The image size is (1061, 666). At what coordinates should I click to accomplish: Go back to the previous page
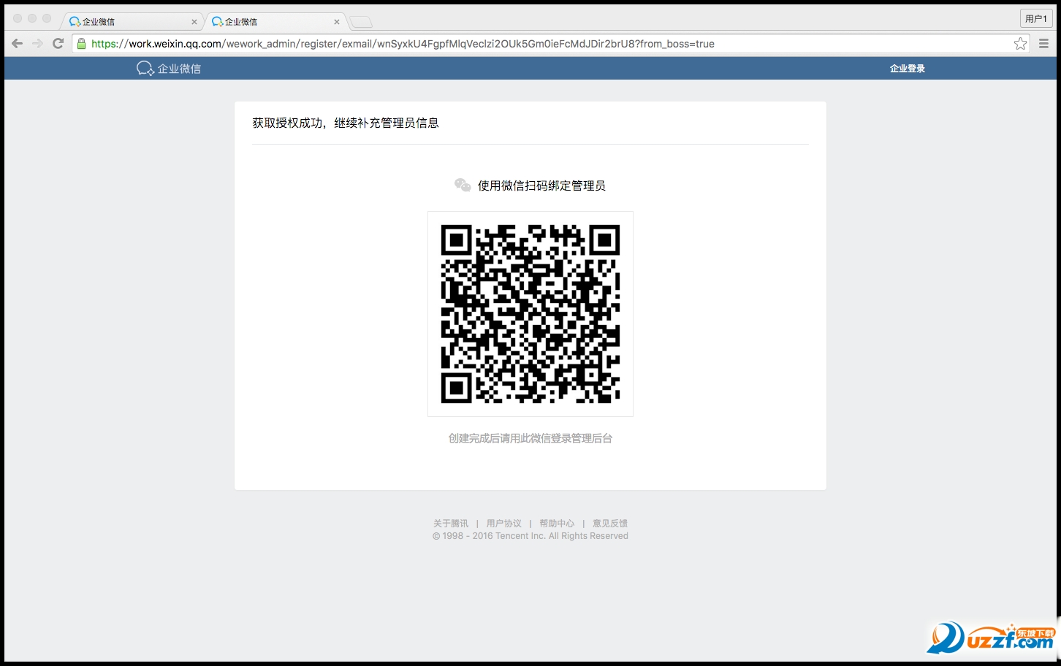click(18, 44)
